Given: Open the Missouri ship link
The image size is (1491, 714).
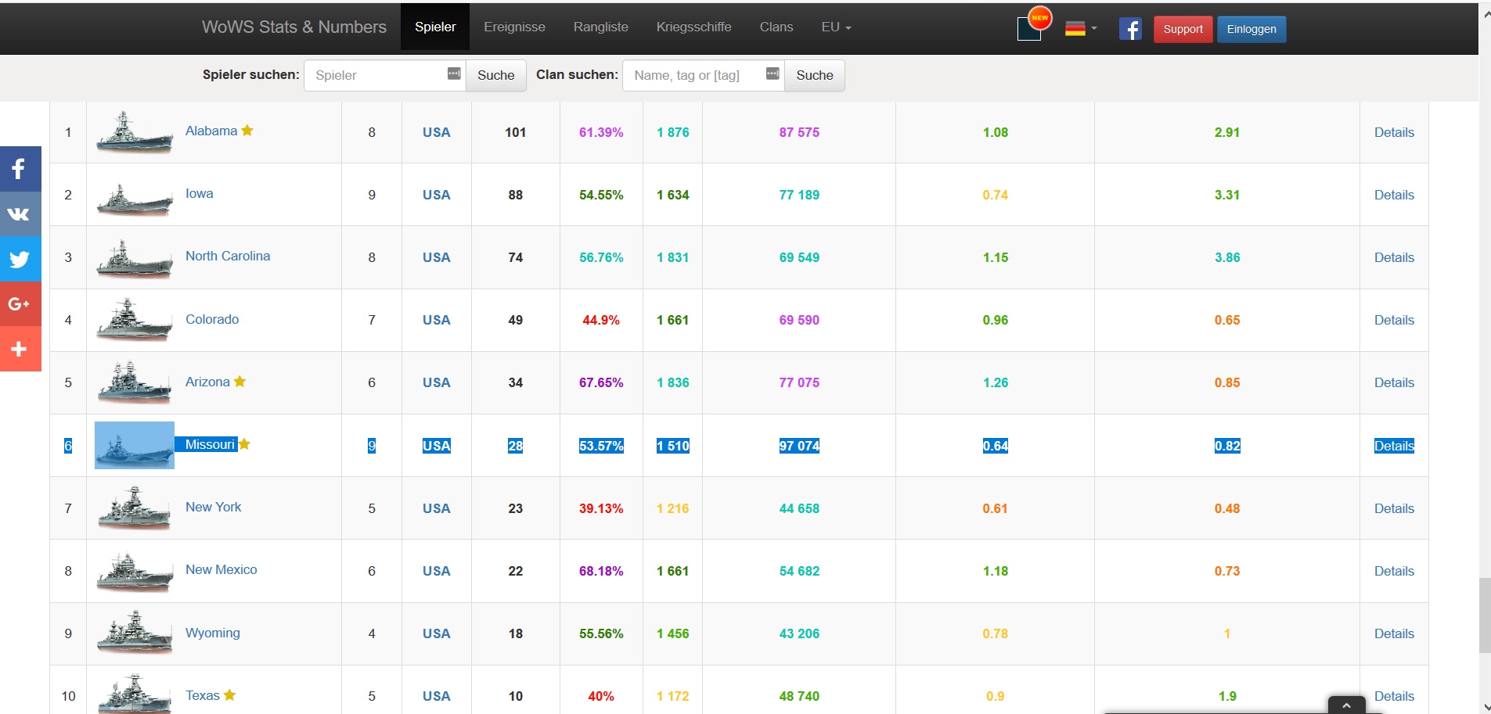Looking at the screenshot, I should click(x=210, y=444).
